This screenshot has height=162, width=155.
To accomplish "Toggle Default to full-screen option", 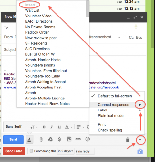I will click(x=117, y=96).
